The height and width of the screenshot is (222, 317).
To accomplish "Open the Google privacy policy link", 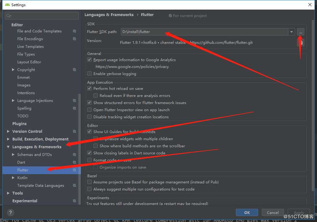I will coord(132,67).
